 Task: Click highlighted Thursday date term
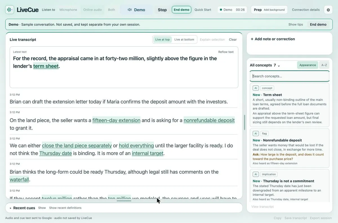coord(55,153)
